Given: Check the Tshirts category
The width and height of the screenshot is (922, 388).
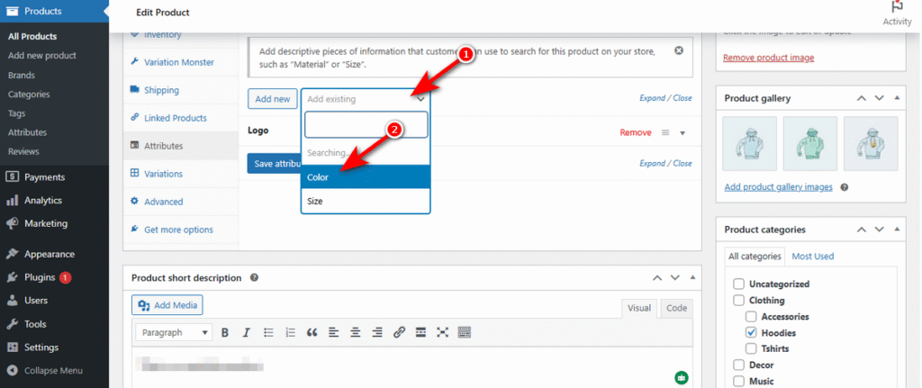Looking at the screenshot, I should point(751,348).
